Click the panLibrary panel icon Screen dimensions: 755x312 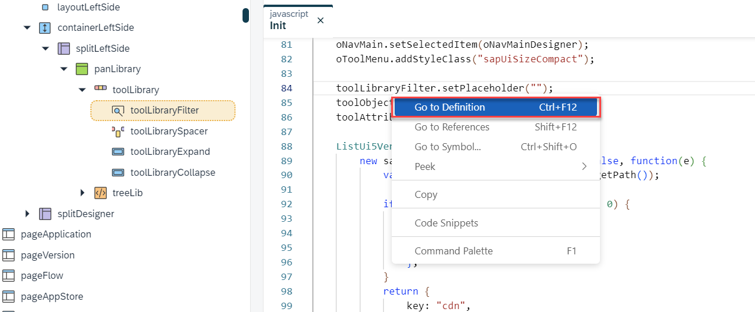82,69
